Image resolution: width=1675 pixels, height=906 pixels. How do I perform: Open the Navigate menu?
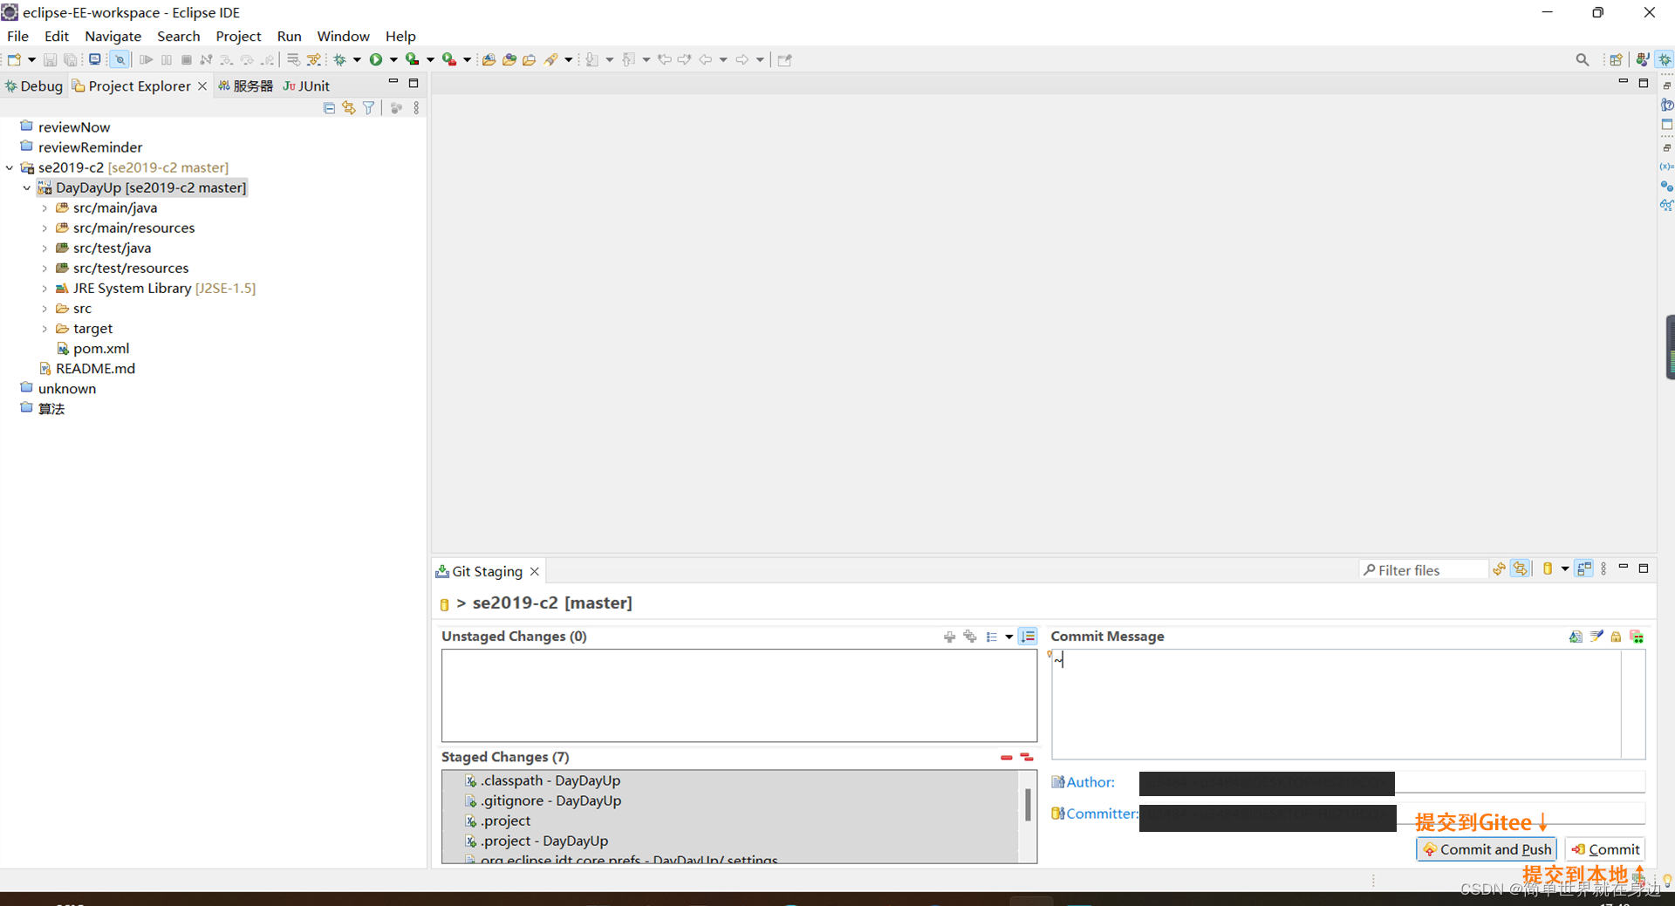(113, 36)
